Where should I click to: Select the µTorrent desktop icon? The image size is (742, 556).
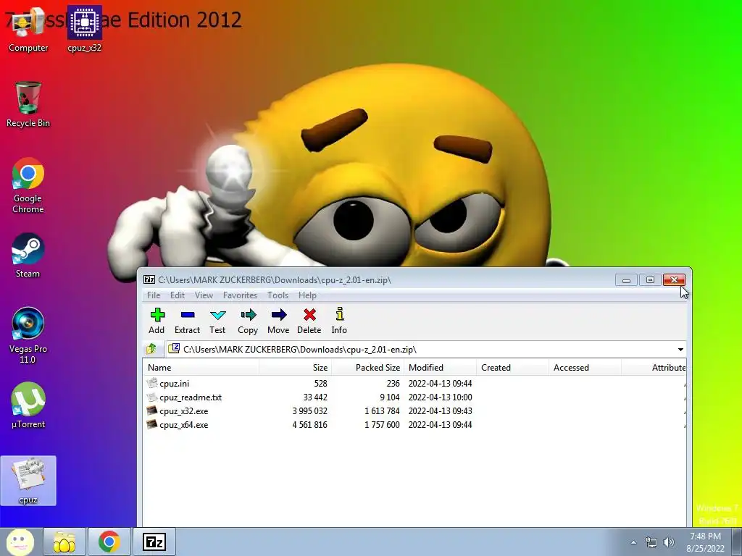[28, 405]
